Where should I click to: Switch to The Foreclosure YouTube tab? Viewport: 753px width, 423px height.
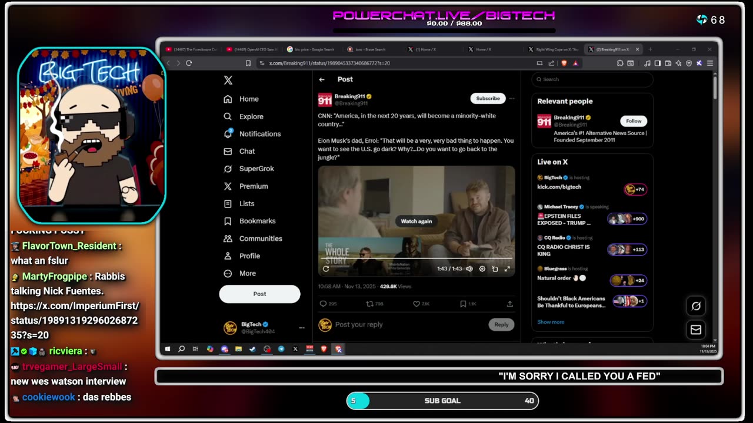click(192, 49)
